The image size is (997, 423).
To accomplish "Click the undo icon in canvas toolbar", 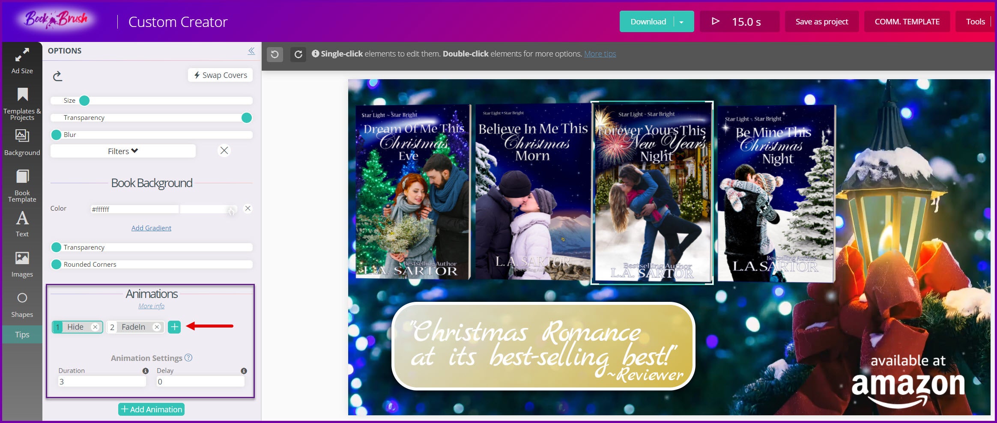I will (275, 54).
